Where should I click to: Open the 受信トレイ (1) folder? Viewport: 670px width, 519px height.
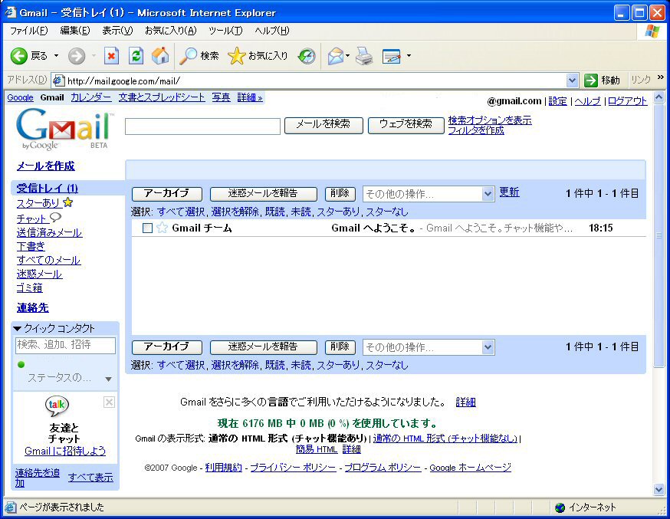tap(47, 188)
